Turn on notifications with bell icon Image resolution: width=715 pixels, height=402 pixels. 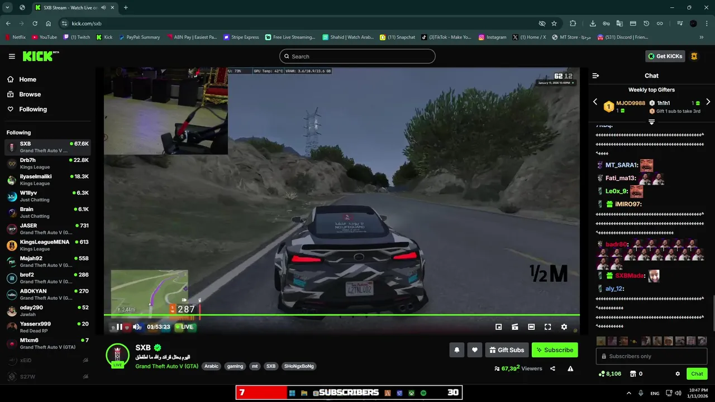click(x=457, y=350)
